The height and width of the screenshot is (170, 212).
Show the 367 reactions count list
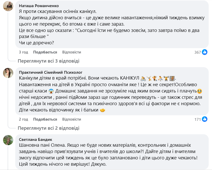[x=197, y=52]
